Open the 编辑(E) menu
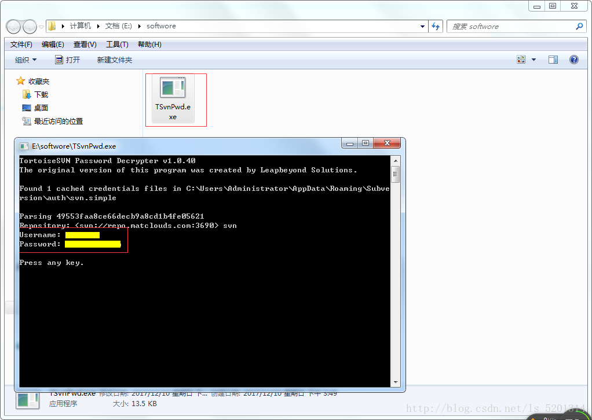This screenshot has width=592, height=420. coord(53,45)
